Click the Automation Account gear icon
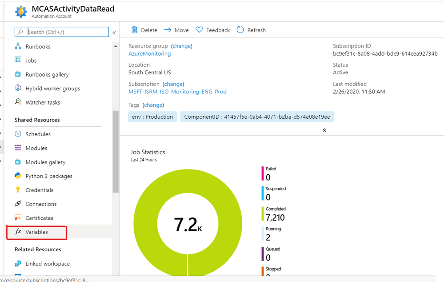The height and width of the screenshot is (282, 444). [x=21, y=11]
